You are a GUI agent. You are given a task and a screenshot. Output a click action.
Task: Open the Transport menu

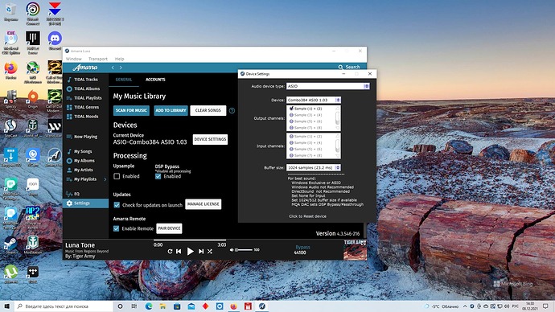click(98, 59)
